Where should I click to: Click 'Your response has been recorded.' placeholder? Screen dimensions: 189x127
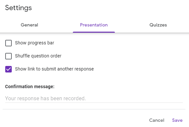tap(45, 98)
